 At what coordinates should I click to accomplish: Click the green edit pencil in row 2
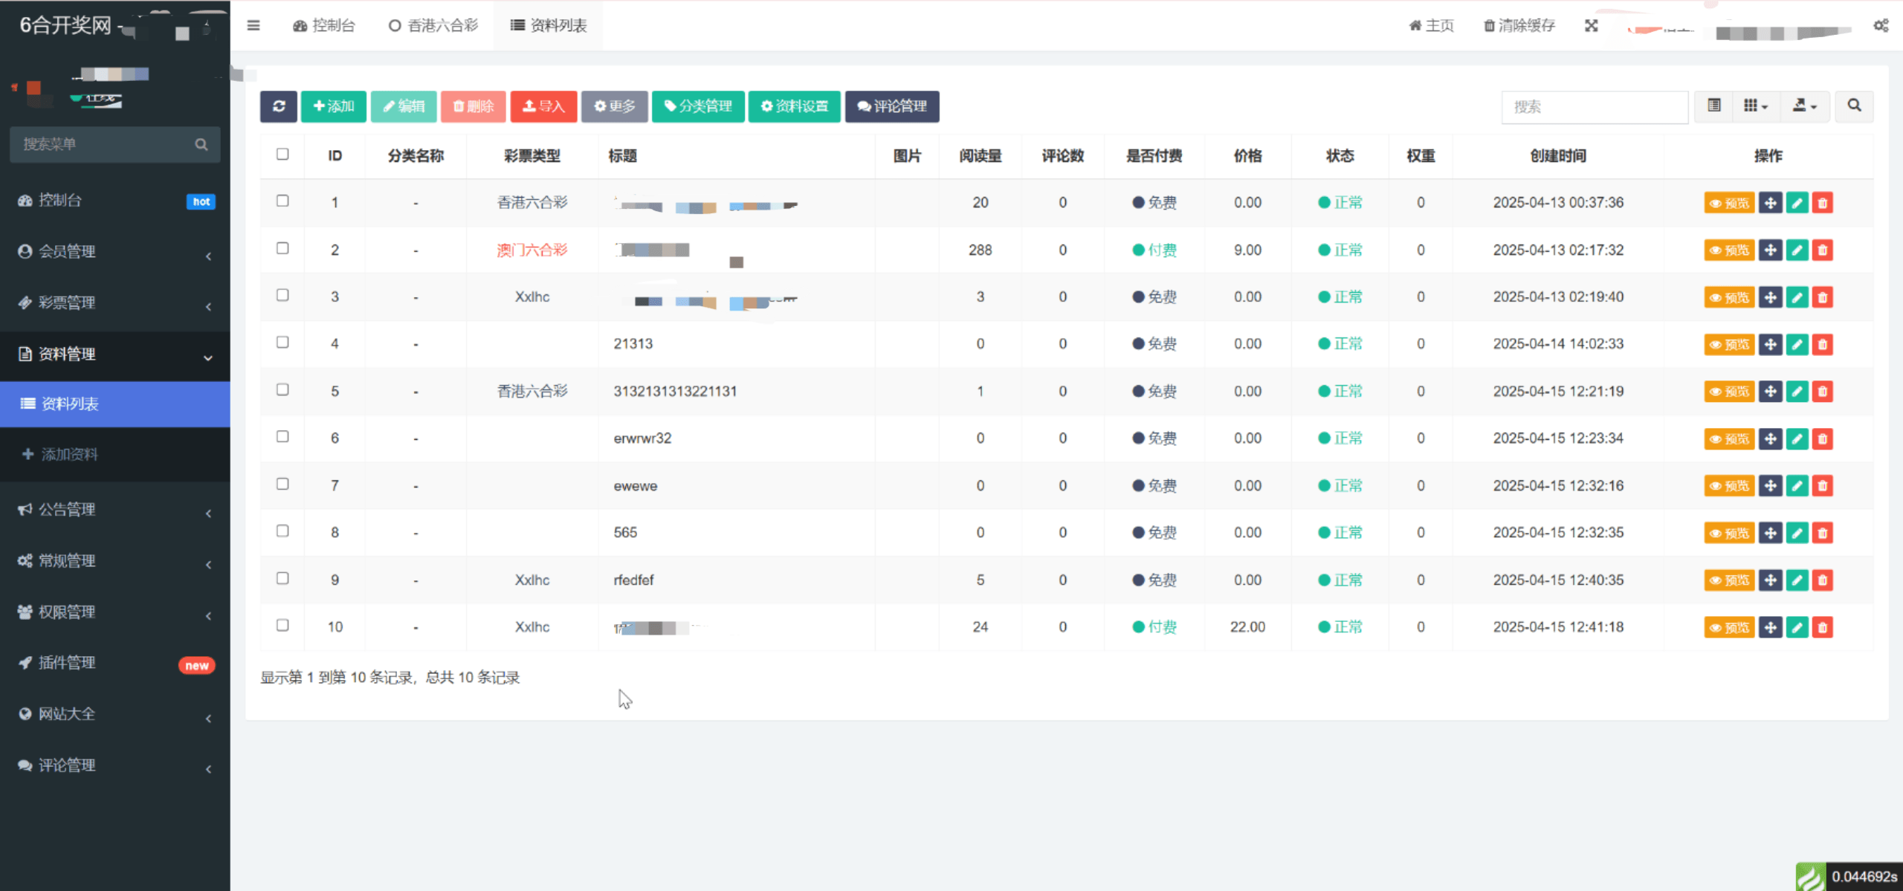point(1797,250)
